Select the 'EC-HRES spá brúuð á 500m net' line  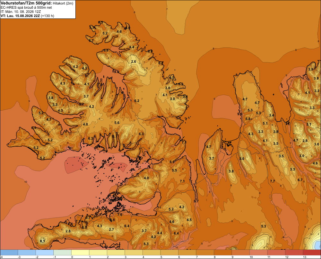[x=26, y=8]
